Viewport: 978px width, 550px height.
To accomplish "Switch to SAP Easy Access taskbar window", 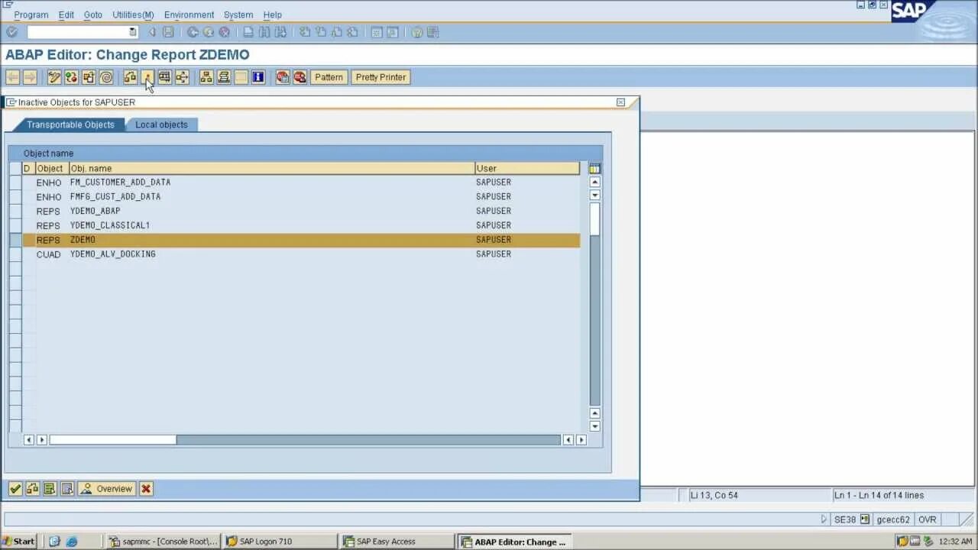I will [397, 542].
